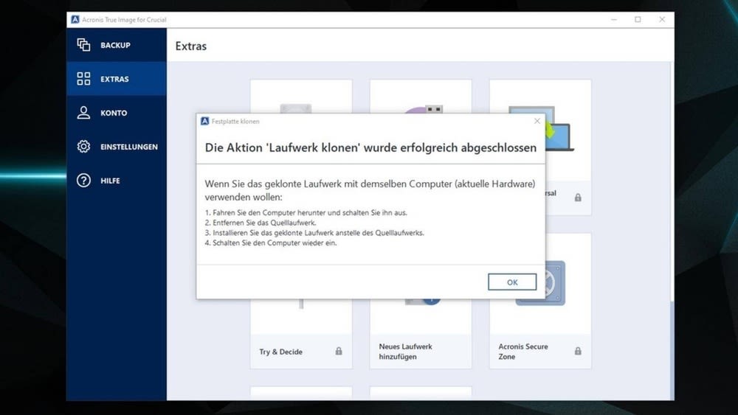Image resolution: width=738 pixels, height=415 pixels.
Task: Open the Konto section
Action: click(117, 113)
